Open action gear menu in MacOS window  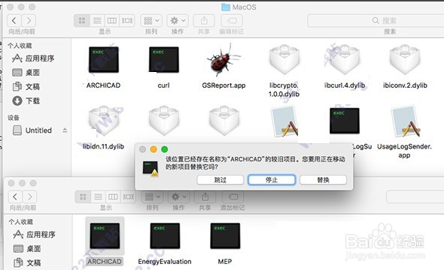tap(178, 20)
